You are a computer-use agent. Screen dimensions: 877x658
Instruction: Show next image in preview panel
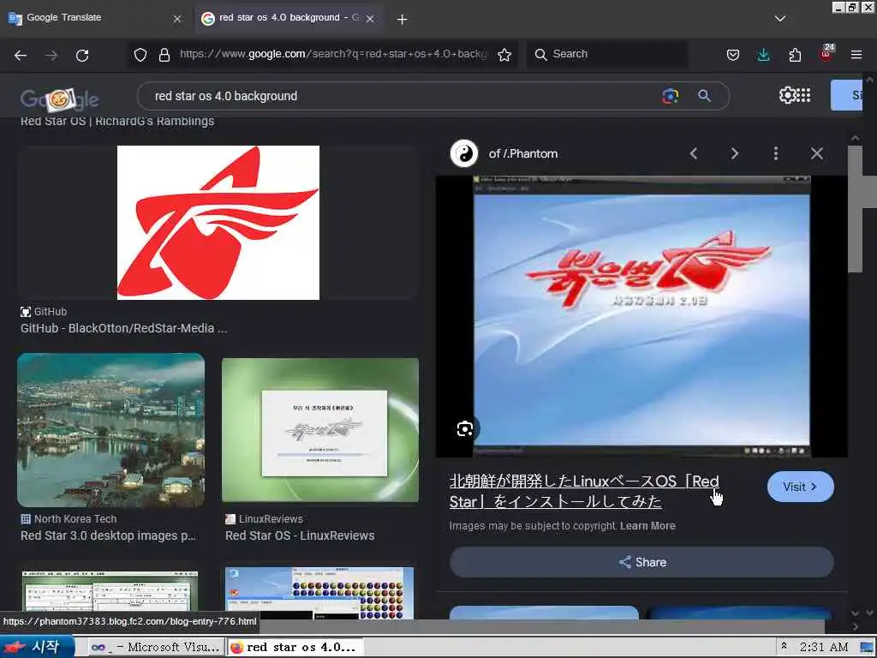pos(734,153)
